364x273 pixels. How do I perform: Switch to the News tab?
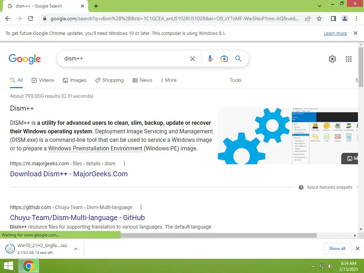point(142,80)
